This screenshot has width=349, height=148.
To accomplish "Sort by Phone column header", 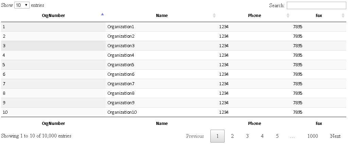I will (x=255, y=15).
